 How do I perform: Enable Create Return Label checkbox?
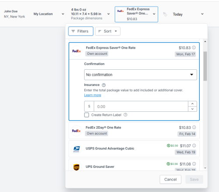click(87, 115)
